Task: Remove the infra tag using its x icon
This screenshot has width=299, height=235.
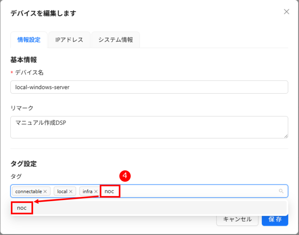Action: point(96,191)
